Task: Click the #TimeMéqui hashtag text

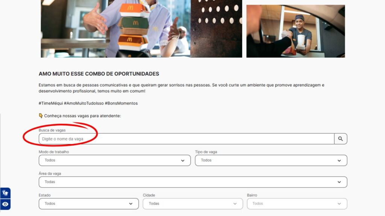Action: coord(51,103)
